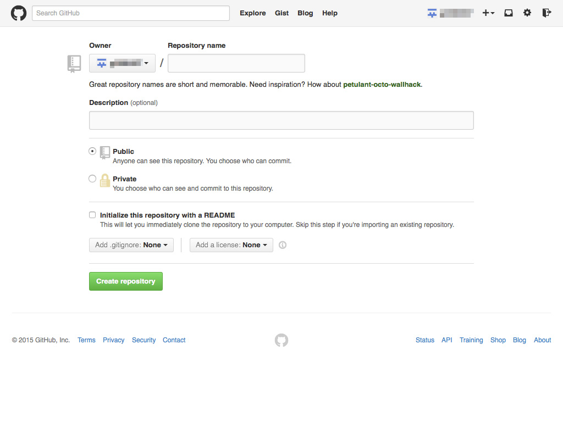Screen dimensions: 563x422
Task: Select the Public repository option
Action: (x=92, y=151)
